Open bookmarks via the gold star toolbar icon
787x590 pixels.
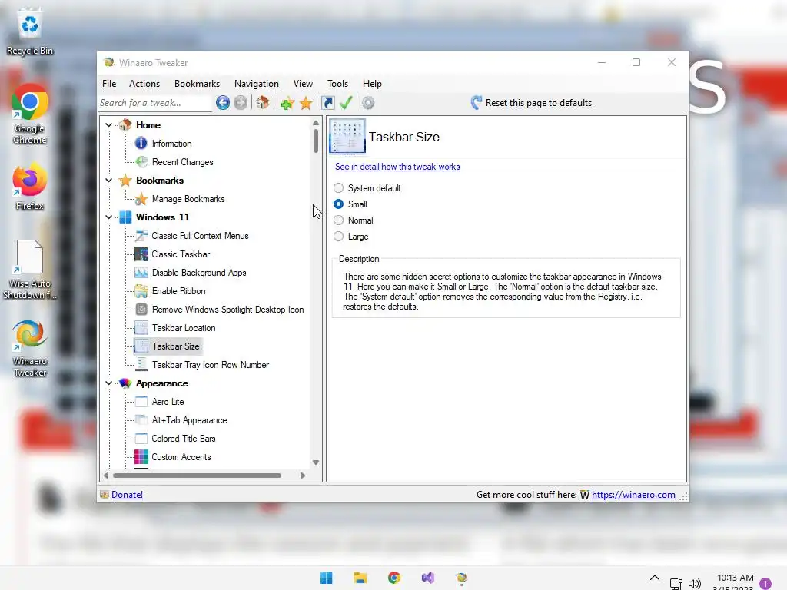coord(306,104)
